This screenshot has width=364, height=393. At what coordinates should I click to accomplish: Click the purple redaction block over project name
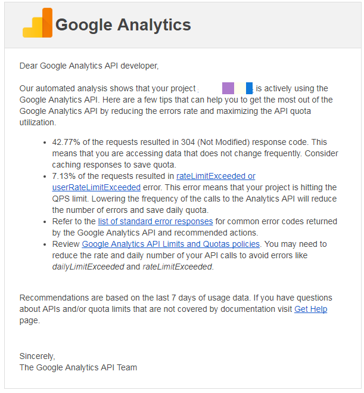pyautogui.click(x=228, y=88)
